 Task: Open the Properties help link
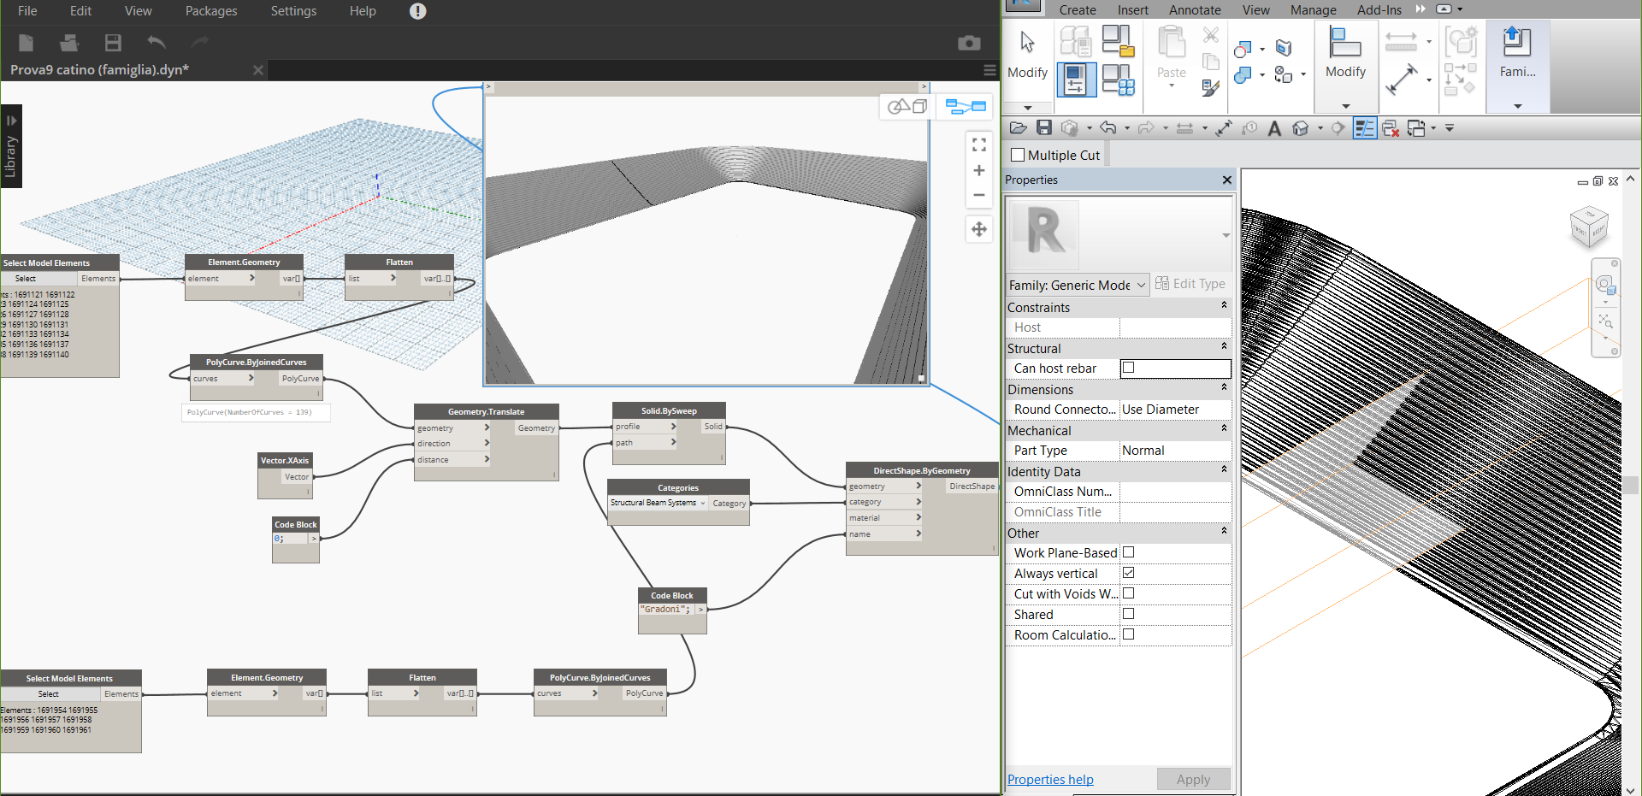click(x=1050, y=780)
